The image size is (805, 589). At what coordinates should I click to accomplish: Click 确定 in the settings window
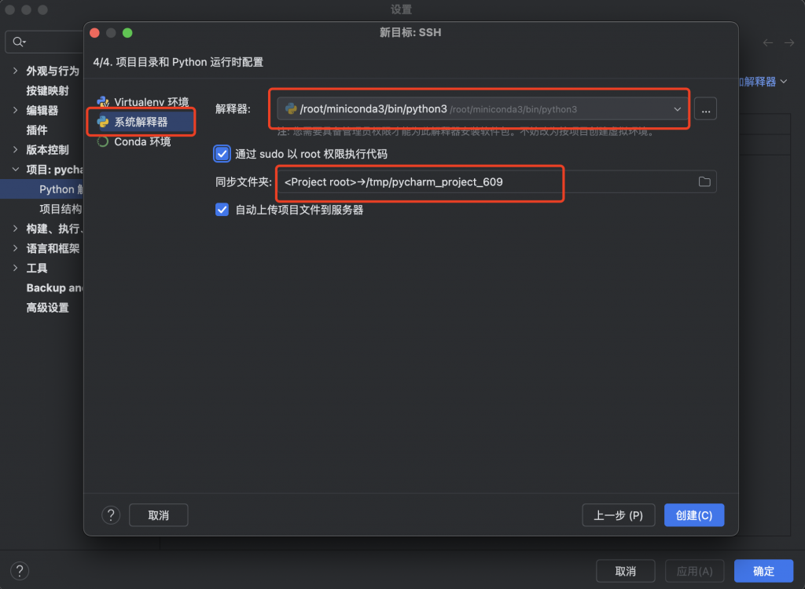pos(763,571)
